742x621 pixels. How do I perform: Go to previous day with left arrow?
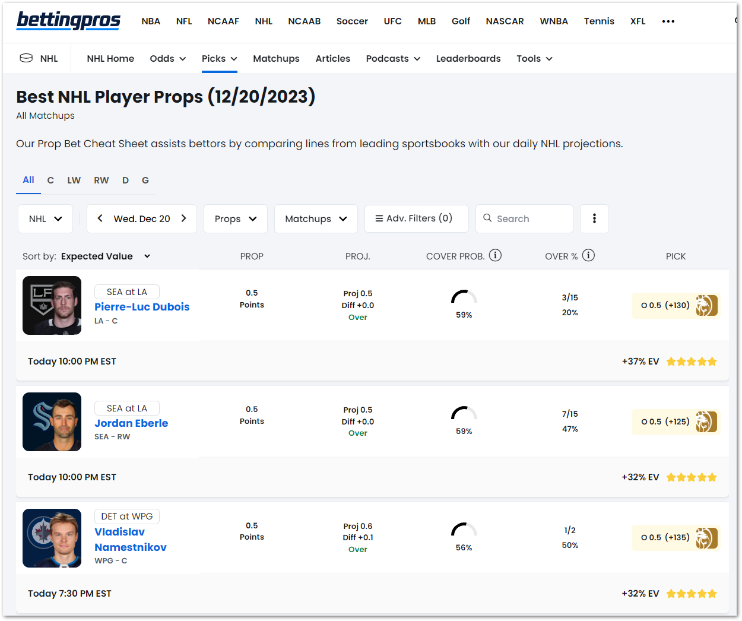(x=100, y=218)
